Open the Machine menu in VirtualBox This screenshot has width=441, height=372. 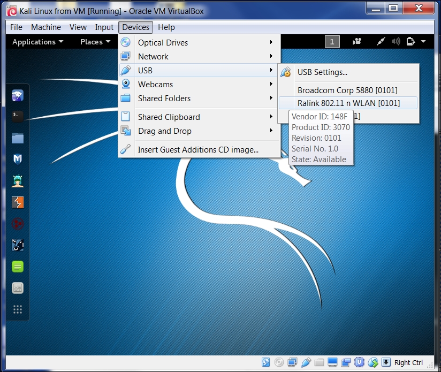tap(46, 27)
